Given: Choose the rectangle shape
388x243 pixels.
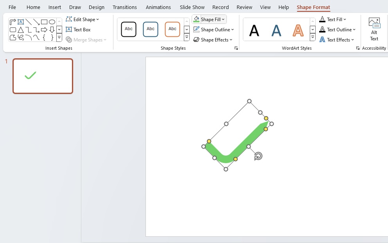Looking at the screenshot, I should point(44,22).
